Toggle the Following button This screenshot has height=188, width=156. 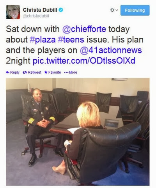135,10
